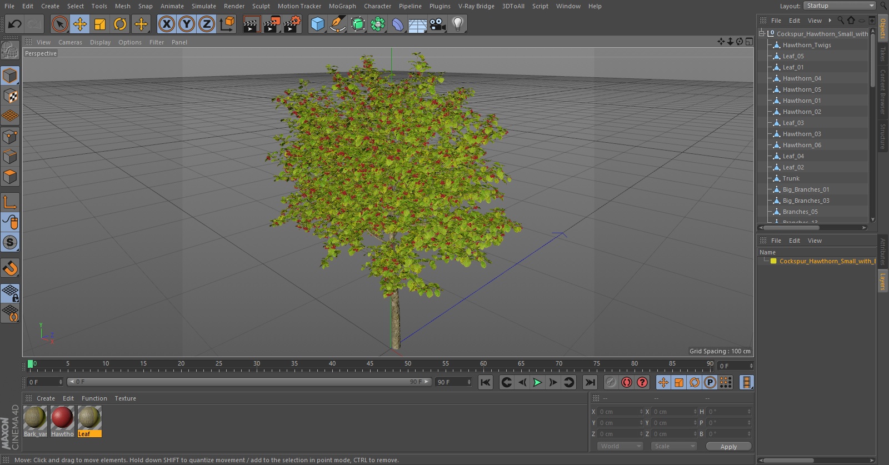Open the V-Ray Bridge menu
Image resolution: width=889 pixels, height=465 pixels.
click(476, 6)
